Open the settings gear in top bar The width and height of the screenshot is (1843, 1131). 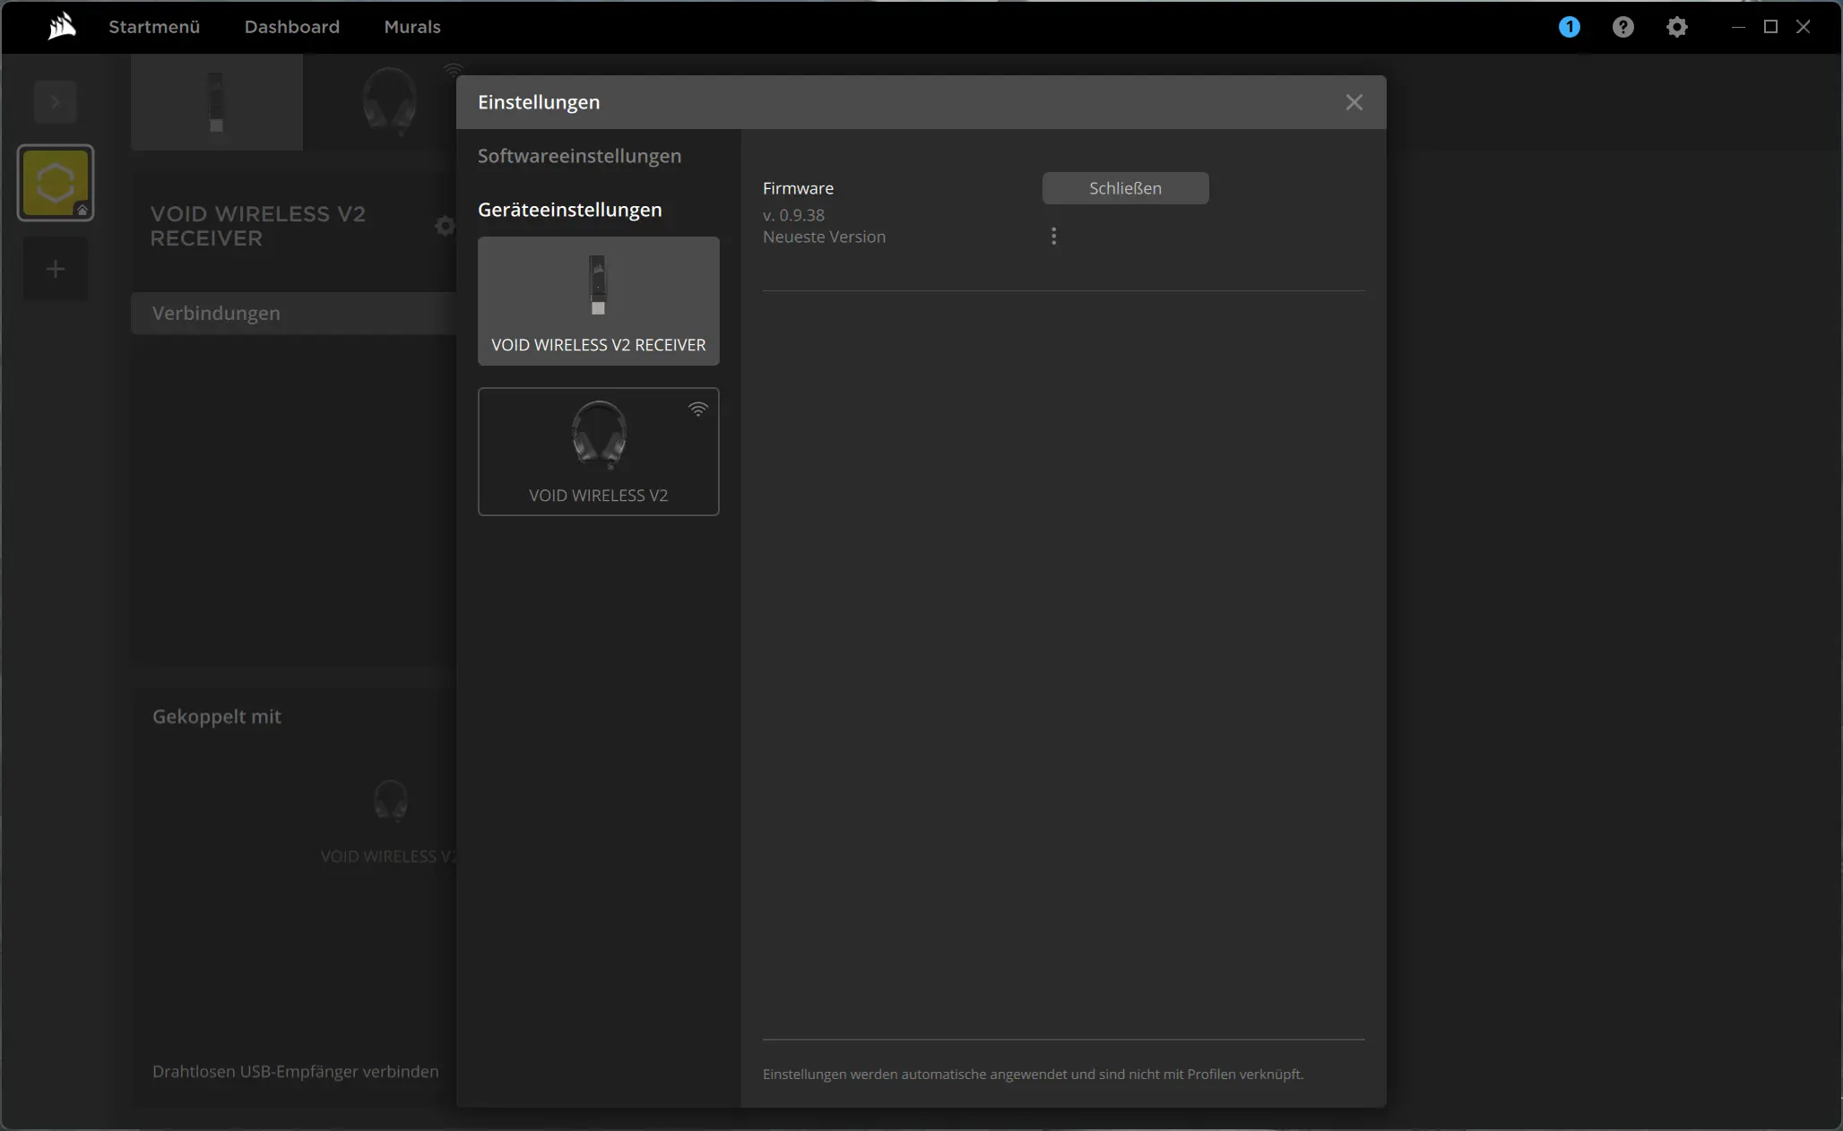1676,27
